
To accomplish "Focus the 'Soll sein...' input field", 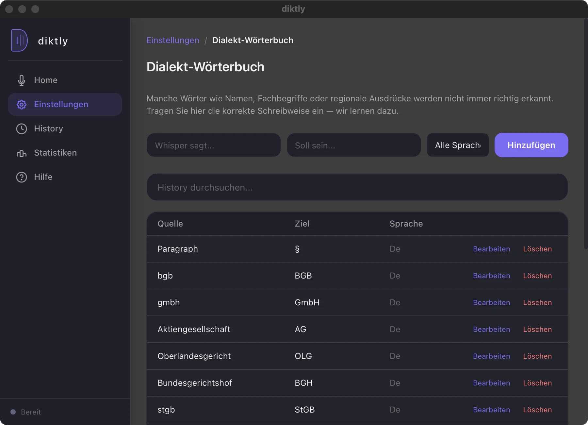I will tap(354, 145).
